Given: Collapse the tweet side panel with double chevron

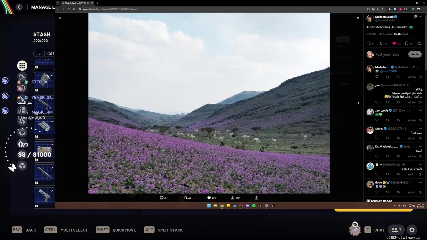Looking at the screenshot, I should point(358,18).
